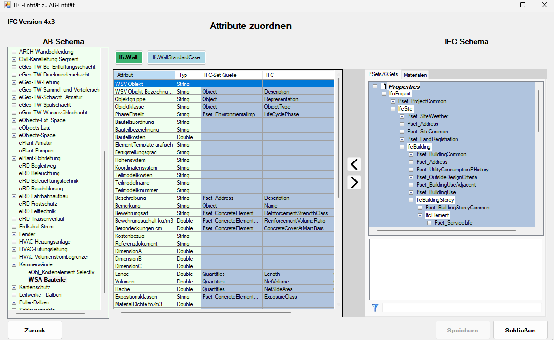Click the Typ column header

(x=188, y=75)
